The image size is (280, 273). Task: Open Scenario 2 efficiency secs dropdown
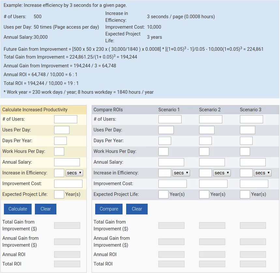coord(222,173)
